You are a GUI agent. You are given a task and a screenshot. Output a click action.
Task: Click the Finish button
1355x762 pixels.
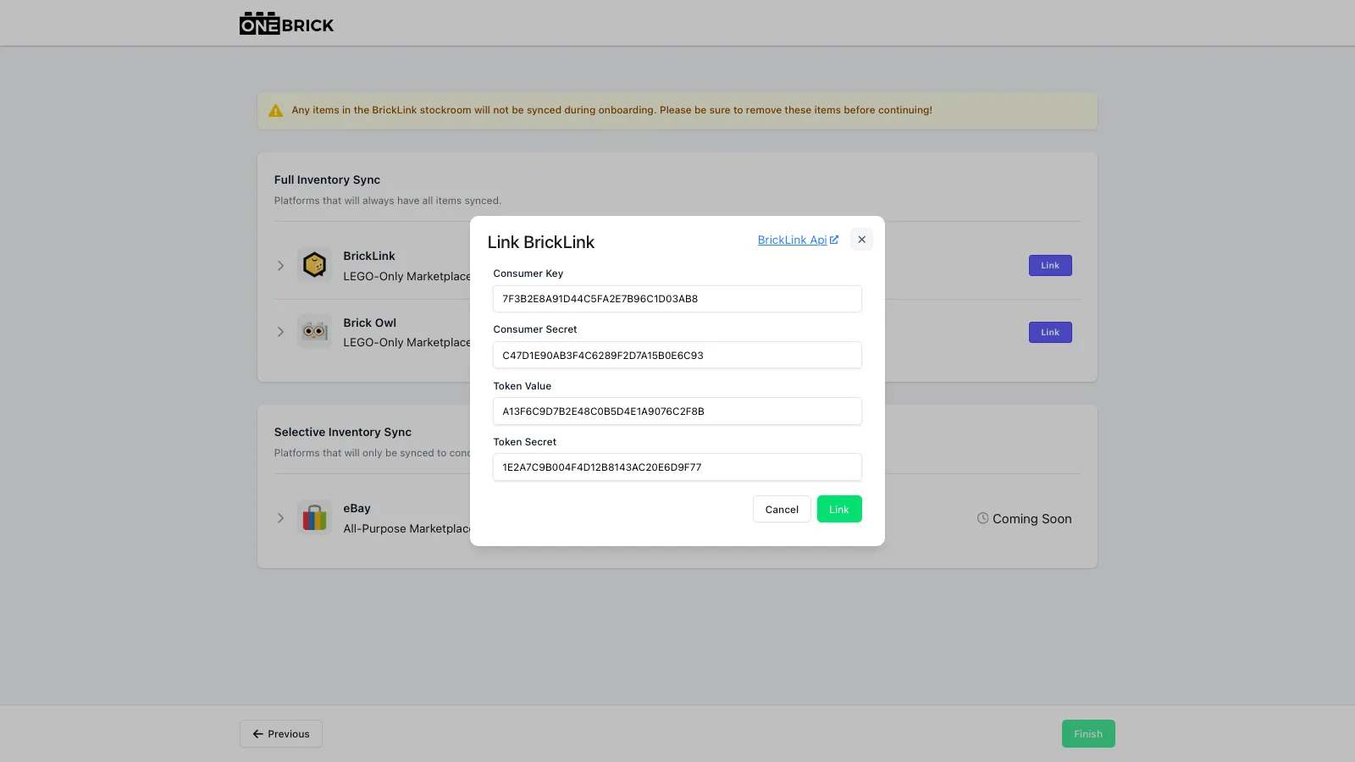click(x=1088, y=733)
